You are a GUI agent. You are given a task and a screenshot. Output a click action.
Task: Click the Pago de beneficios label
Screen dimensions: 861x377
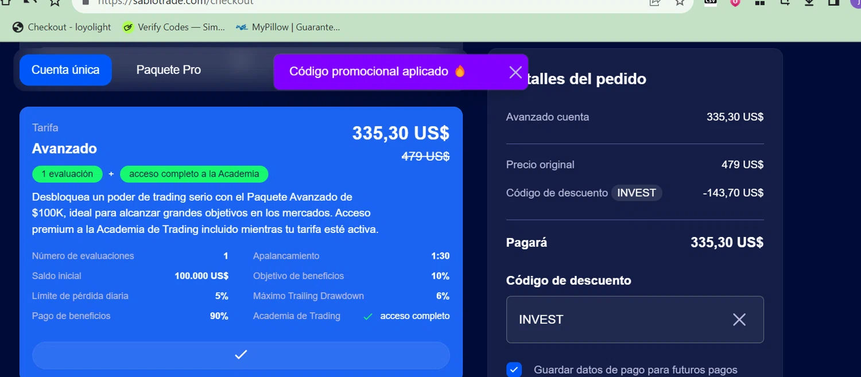coord(71,316)
